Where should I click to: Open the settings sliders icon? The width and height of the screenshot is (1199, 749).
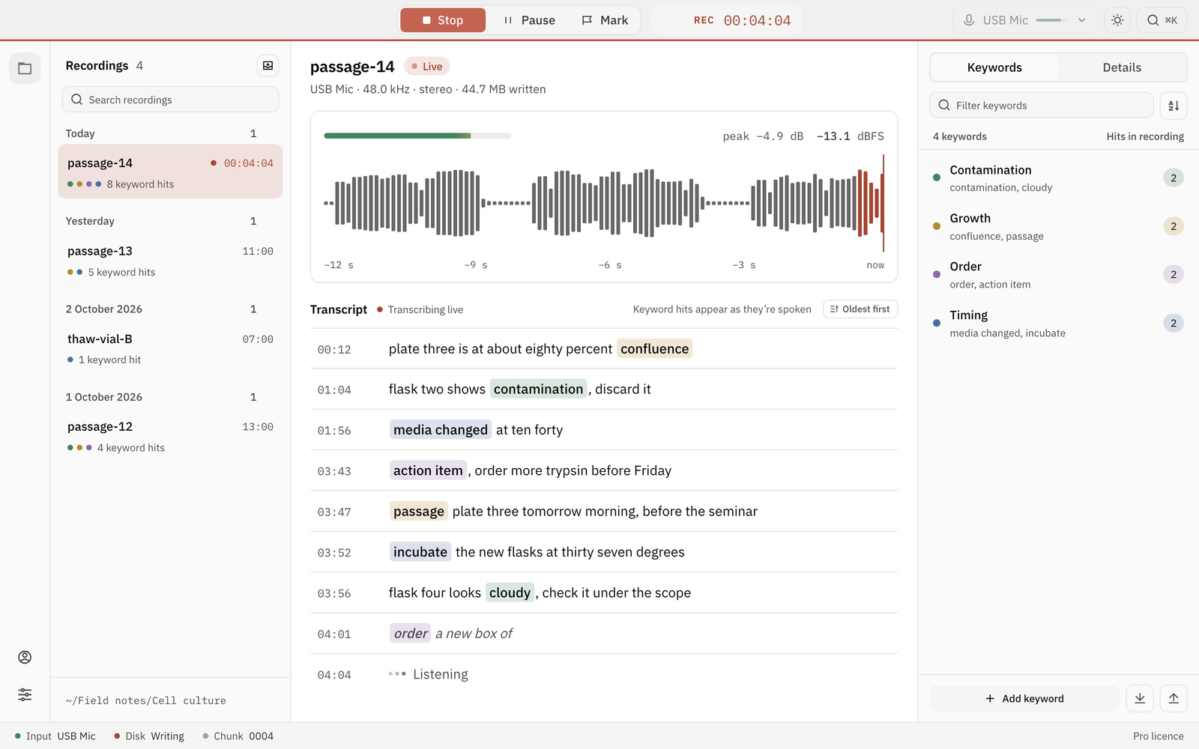pyautogui.click(x=25, y=694)
